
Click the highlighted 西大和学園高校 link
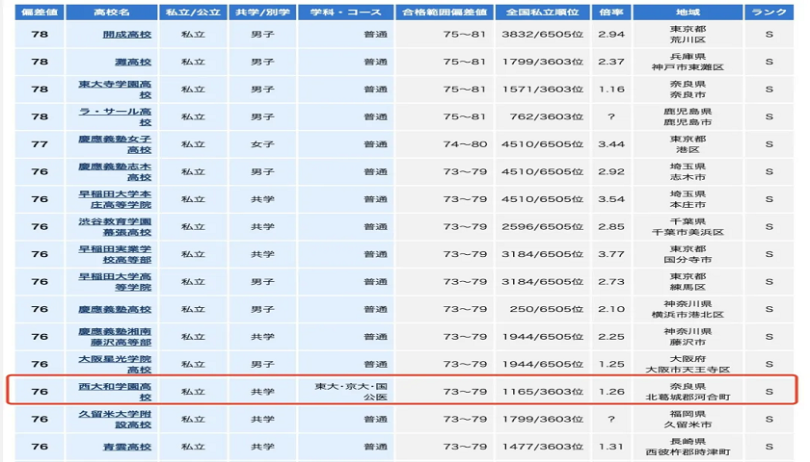point(114,392)
